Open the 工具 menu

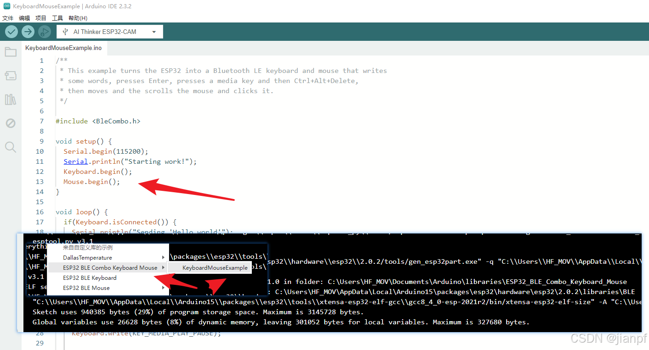click(x=57, y=18)
